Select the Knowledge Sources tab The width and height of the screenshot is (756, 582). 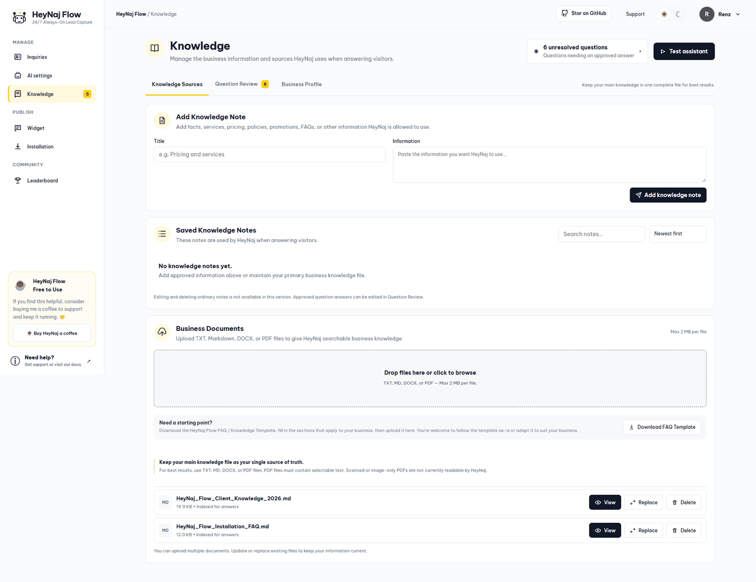click(177, 85)
